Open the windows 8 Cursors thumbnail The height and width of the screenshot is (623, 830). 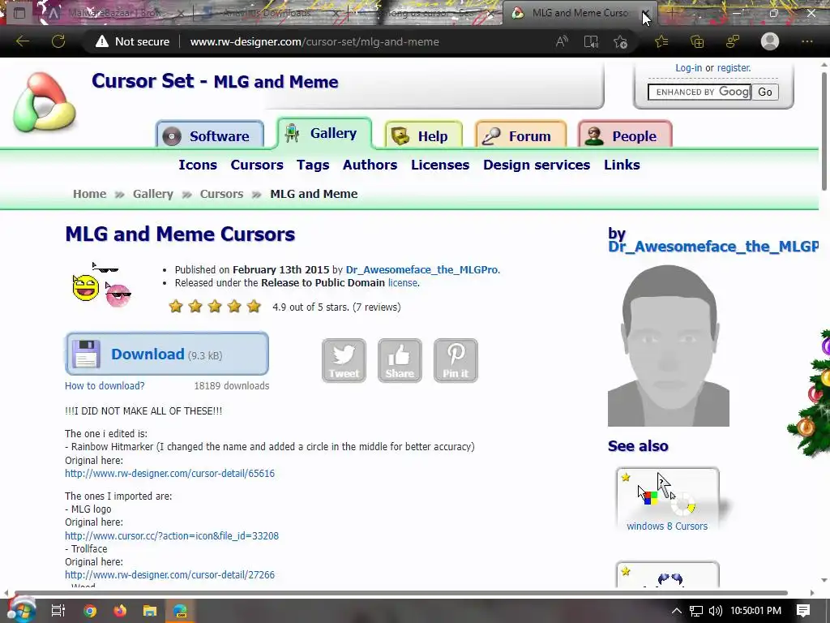point(667,500)
